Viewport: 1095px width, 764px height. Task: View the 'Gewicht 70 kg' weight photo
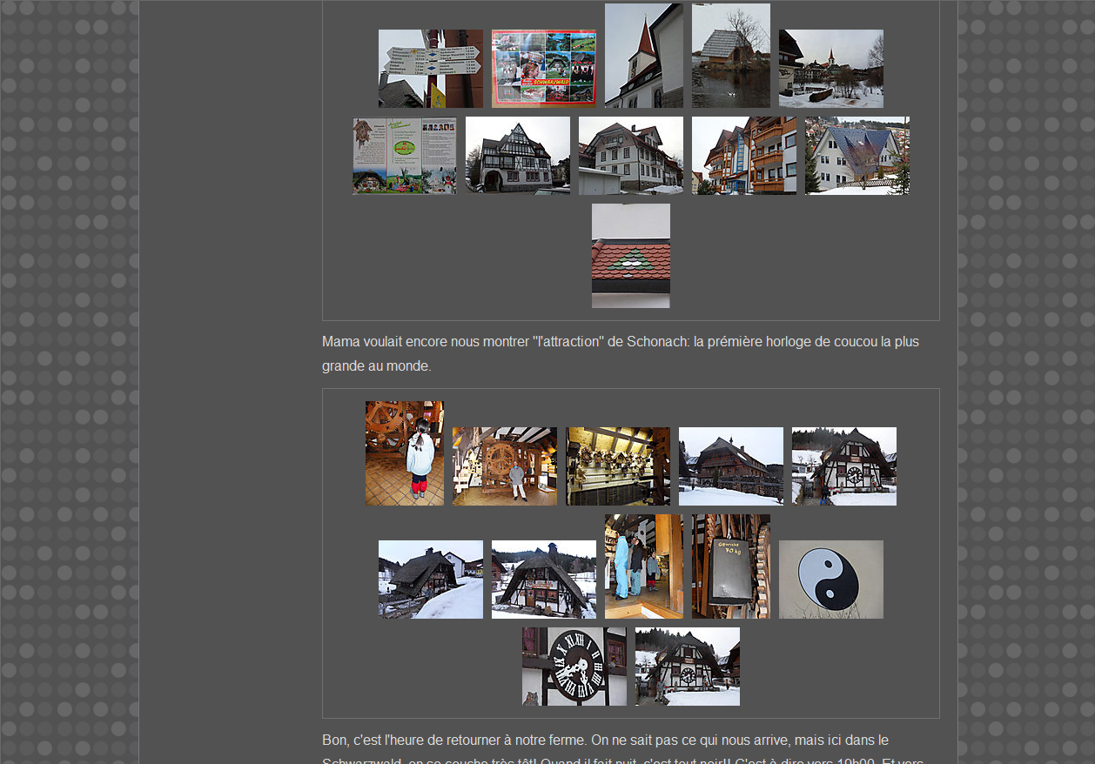[730, 566]
